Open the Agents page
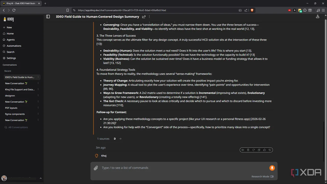 click(x=9, y=40)
